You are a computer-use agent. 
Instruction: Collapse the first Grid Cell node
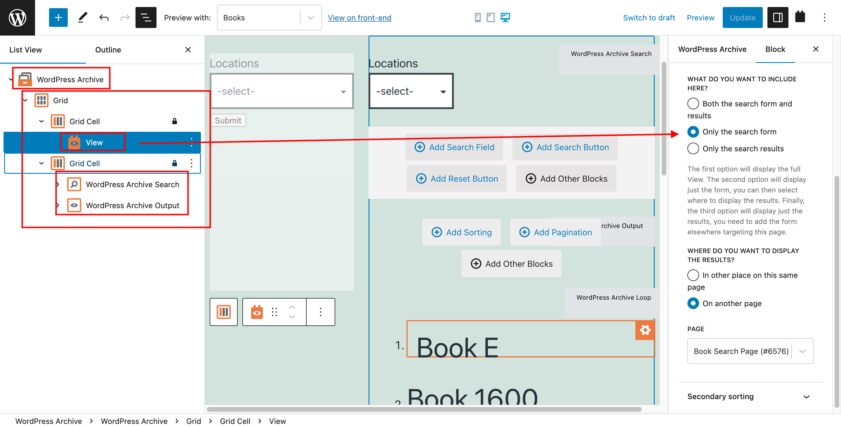(x=41, y=121)
